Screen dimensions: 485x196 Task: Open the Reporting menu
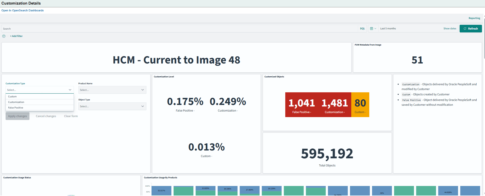pos(474,18)
